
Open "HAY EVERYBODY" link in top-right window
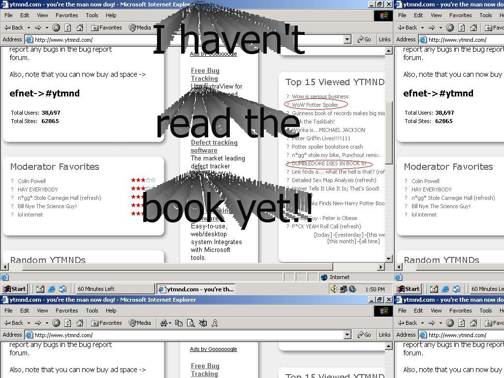coord(431,189)
